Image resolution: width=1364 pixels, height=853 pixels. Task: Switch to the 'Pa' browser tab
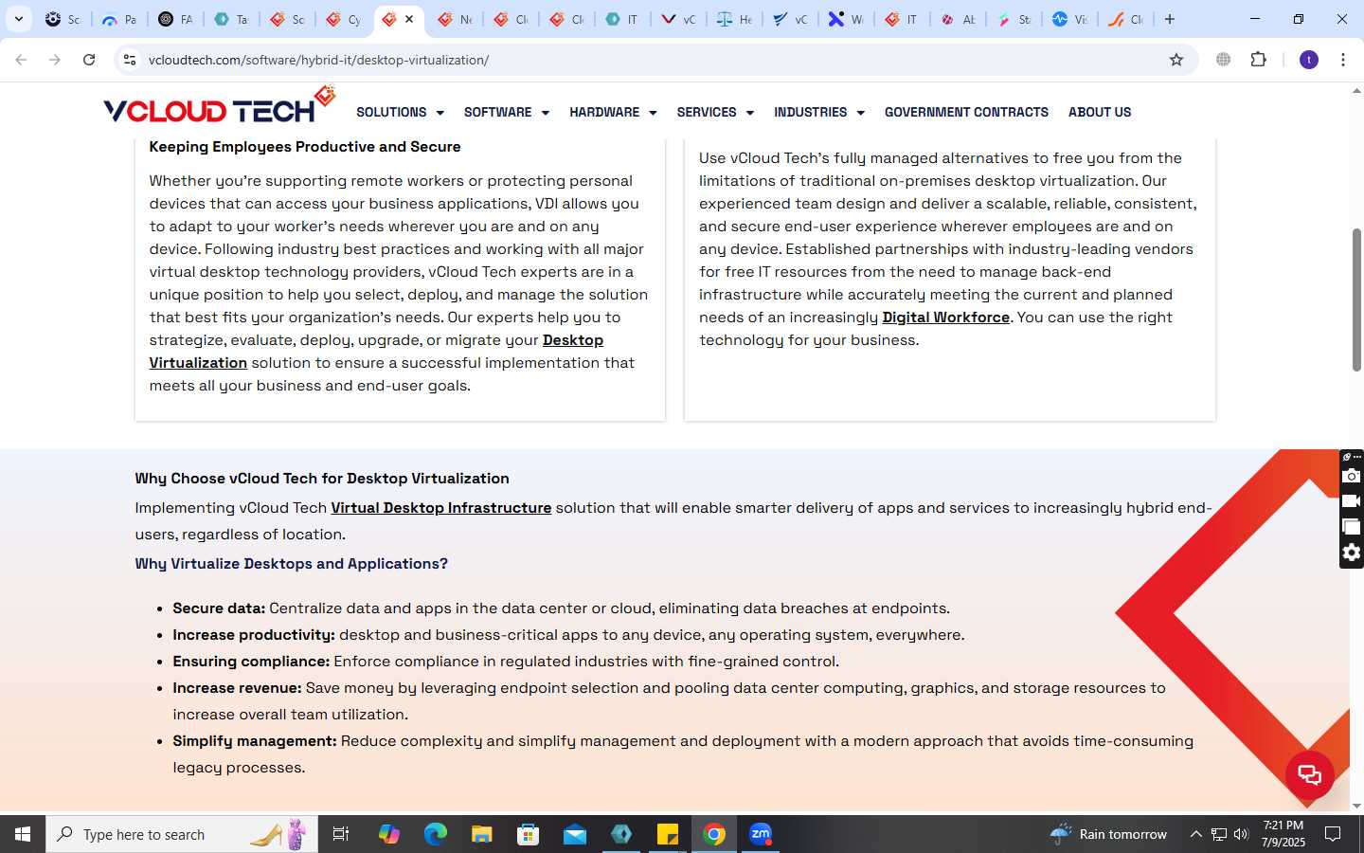point(120,19)
